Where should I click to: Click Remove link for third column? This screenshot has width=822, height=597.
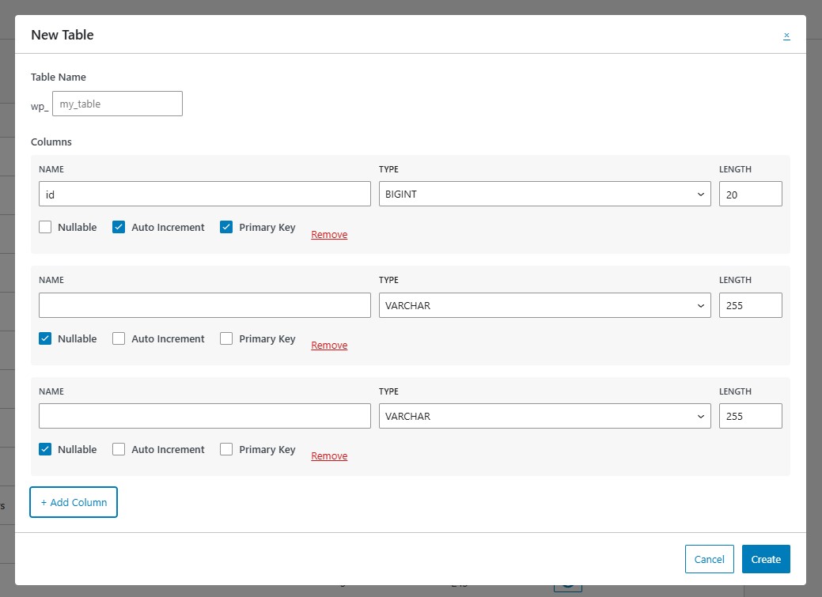tap(329, 456)
